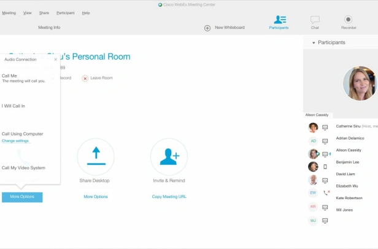The width and height of the screenshot is (378, 249).
Task: Click the Change settings link
Action: tap(15, 141)
